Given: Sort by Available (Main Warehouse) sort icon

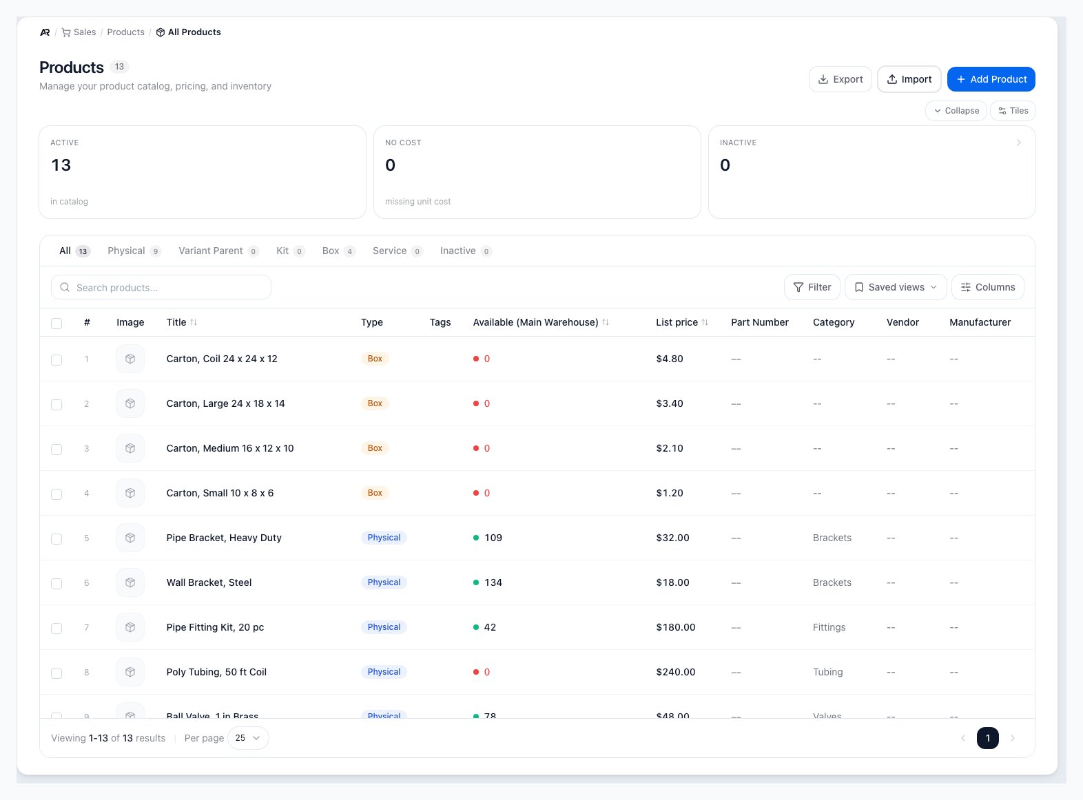Looking at the screenshot, I should 606,322.
